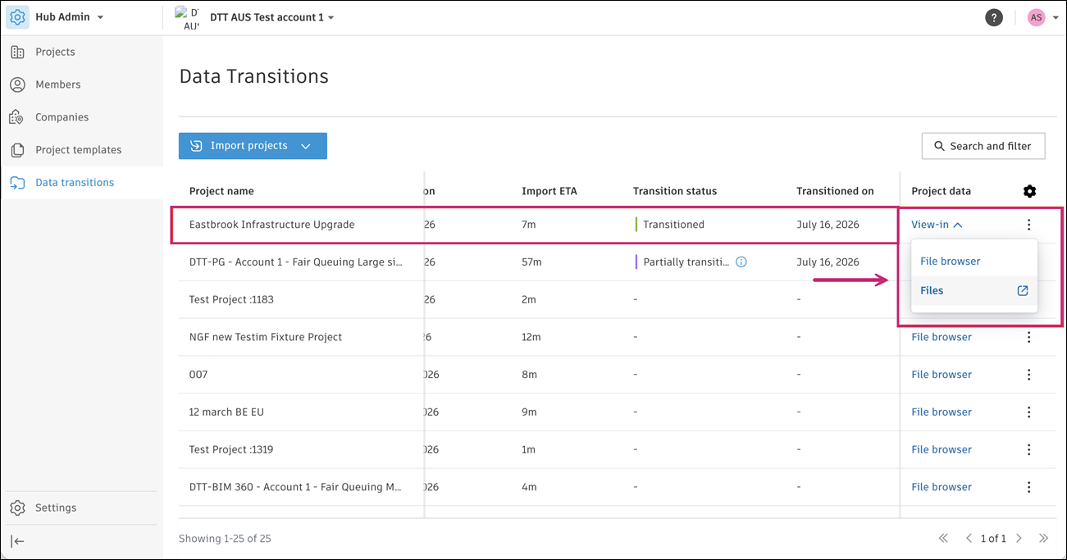Open File browser link for Test Project :1319
This screenshot has width=1067, height=560.
(942, 449)
